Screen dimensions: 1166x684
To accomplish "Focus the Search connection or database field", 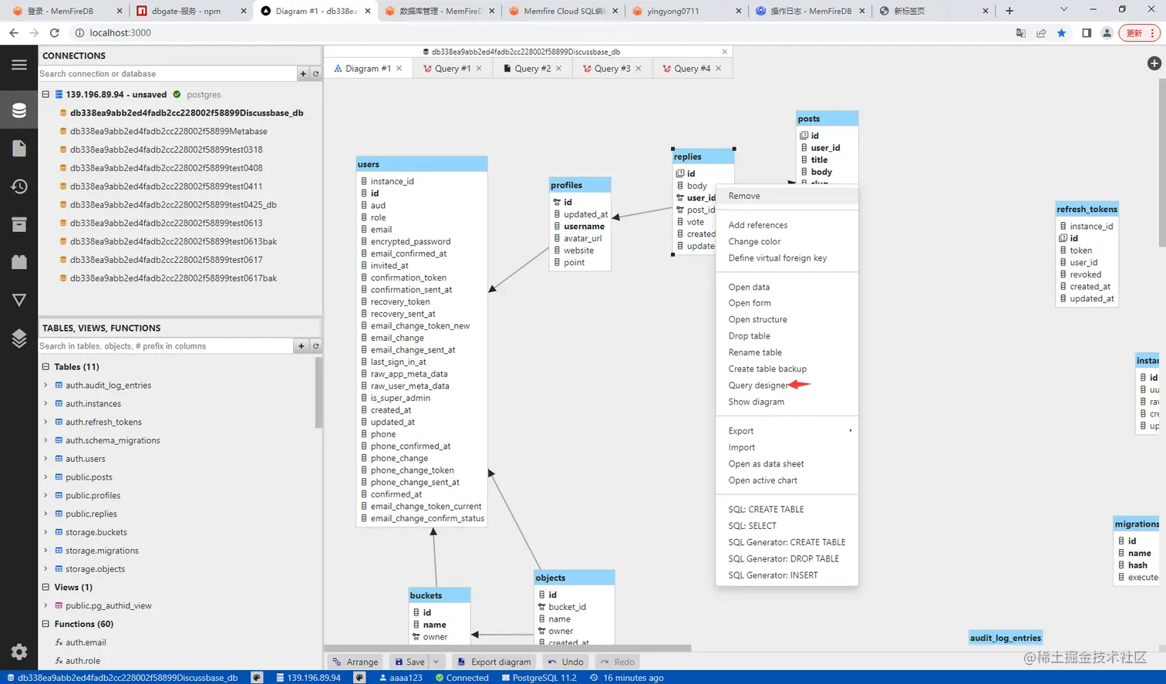I will [167, 73].
